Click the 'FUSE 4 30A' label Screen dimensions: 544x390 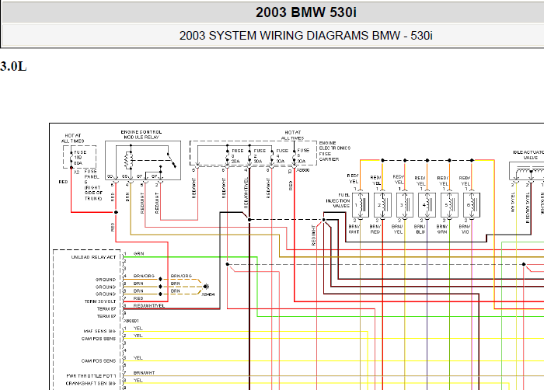(282, 156)
